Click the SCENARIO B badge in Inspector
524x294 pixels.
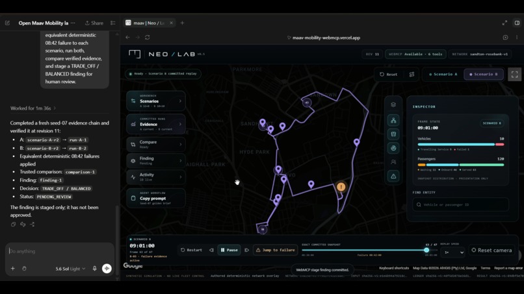pos(491,123)
